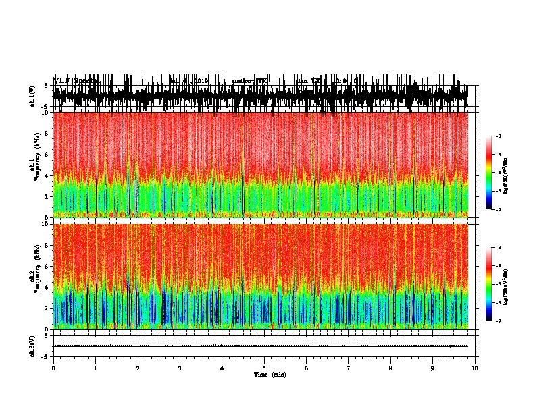Click the '-3' label on ch.2 color scale
535x413 pixels.
pos(499,248)
